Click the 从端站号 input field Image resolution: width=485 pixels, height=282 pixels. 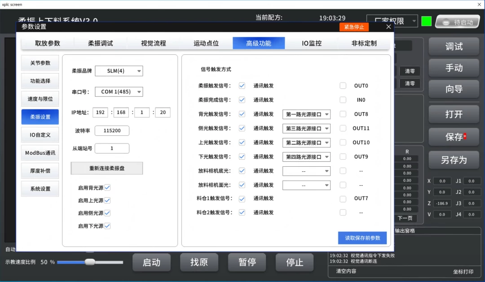click(x=112, y=148)
